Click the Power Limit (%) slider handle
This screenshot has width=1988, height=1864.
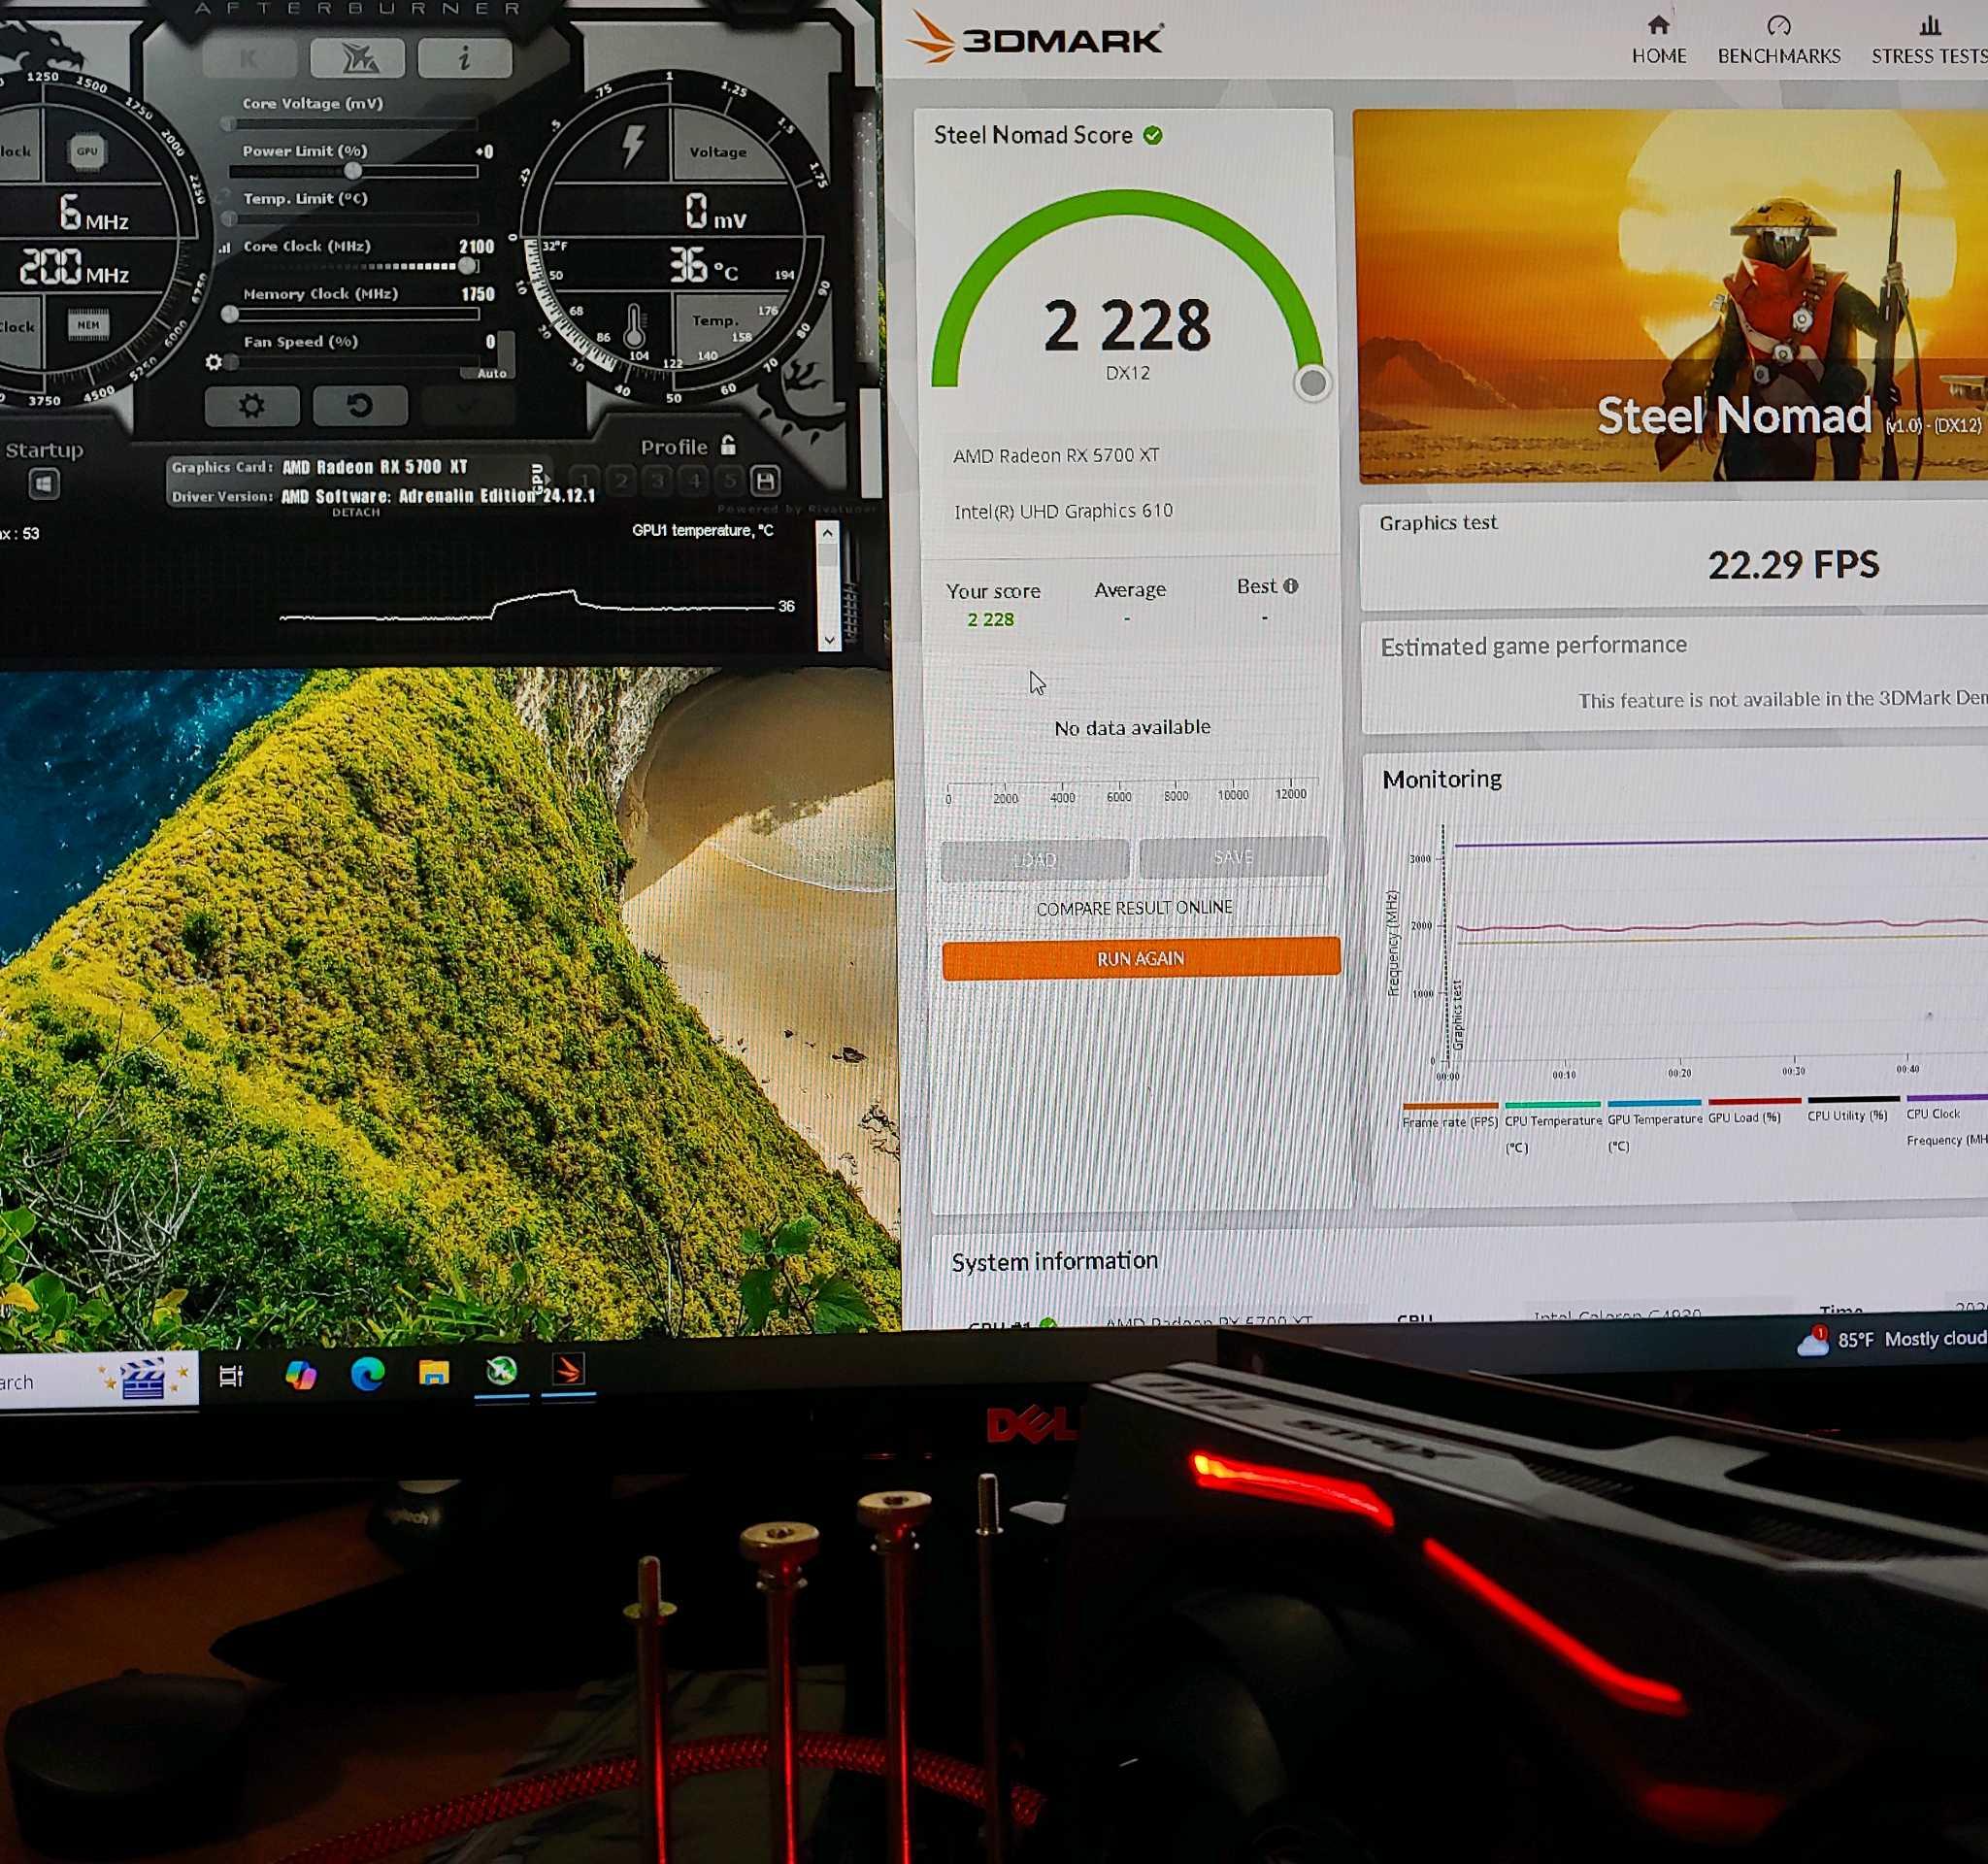(x=353, y=171)
